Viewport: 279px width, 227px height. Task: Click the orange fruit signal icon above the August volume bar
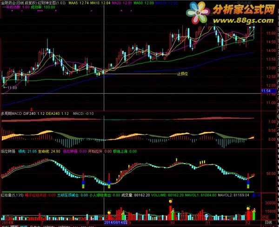click(109, 212)
